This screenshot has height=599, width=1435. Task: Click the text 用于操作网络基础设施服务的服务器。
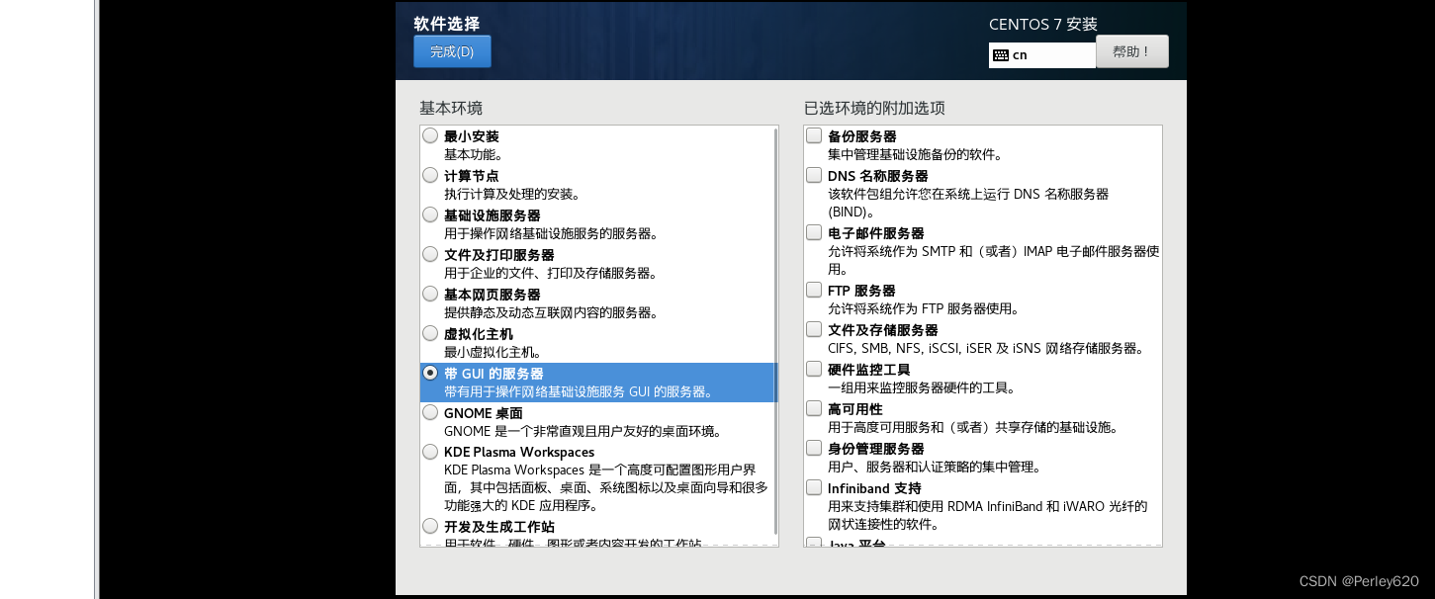click(x=551, y=234)
